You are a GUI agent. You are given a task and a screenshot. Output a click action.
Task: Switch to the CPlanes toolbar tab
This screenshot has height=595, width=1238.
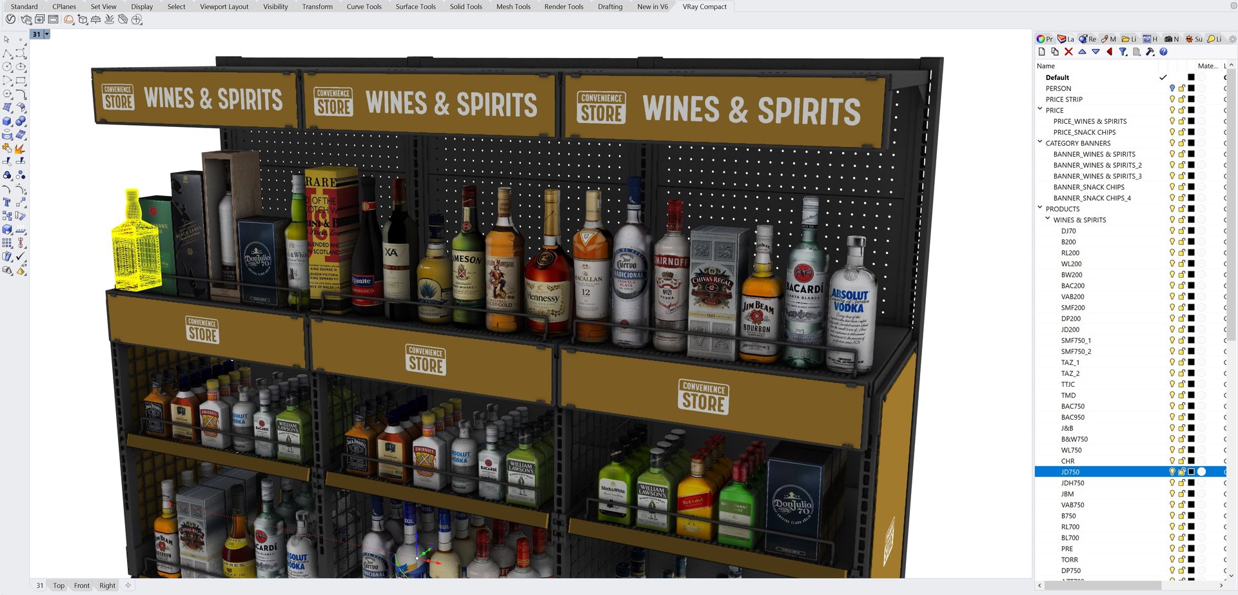coord(64,6)
